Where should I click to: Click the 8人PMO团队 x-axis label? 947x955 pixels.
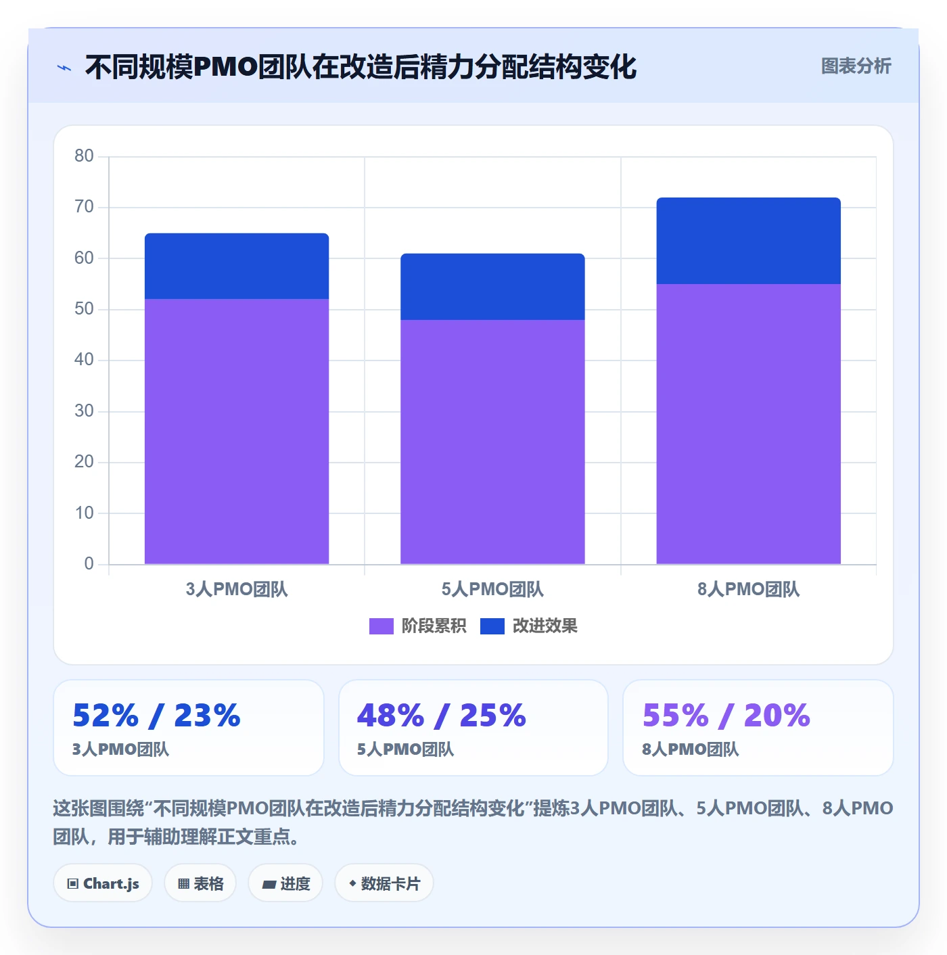(x=748, y=589)
